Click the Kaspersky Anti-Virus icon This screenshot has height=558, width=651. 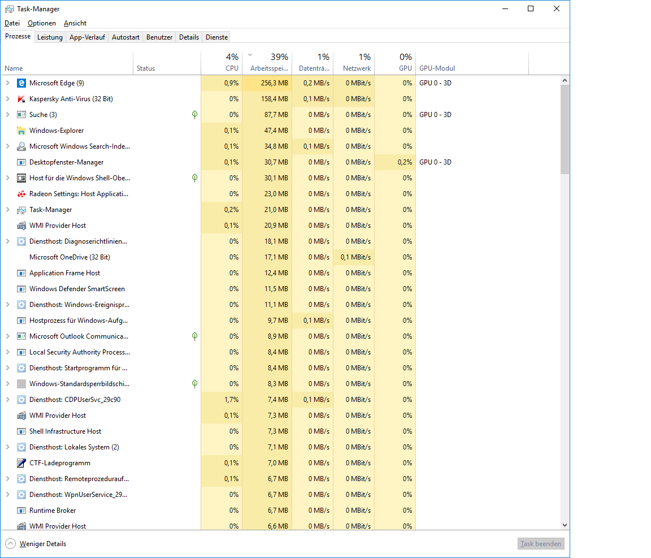[21, 99]
